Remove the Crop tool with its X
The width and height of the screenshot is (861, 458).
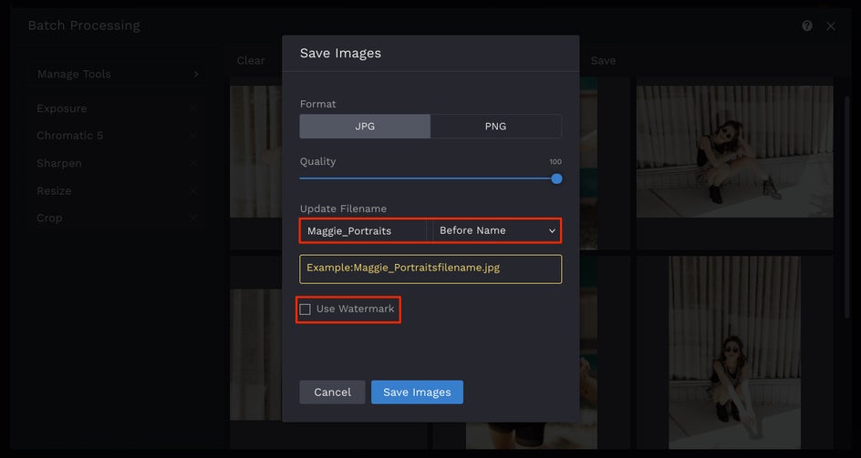point(193,219)
